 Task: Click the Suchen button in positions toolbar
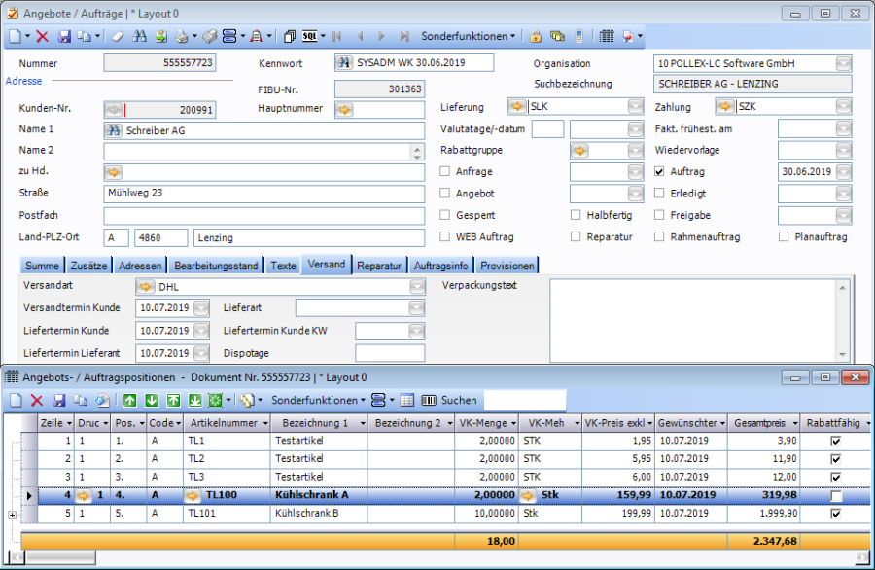459,400
